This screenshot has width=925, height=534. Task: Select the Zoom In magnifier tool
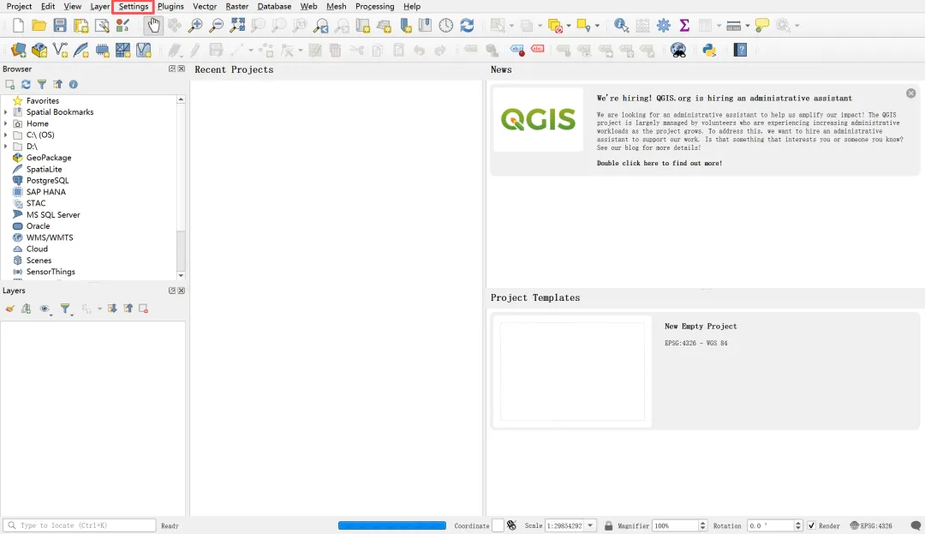(195, 26)
